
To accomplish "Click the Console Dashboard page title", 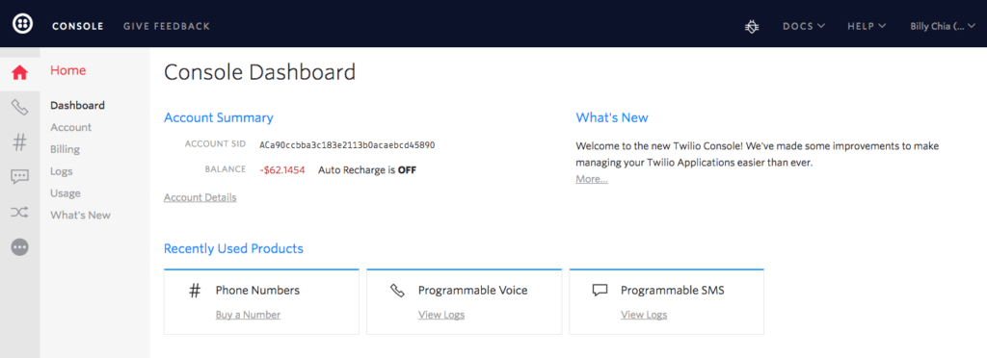I will pos(259,72).
